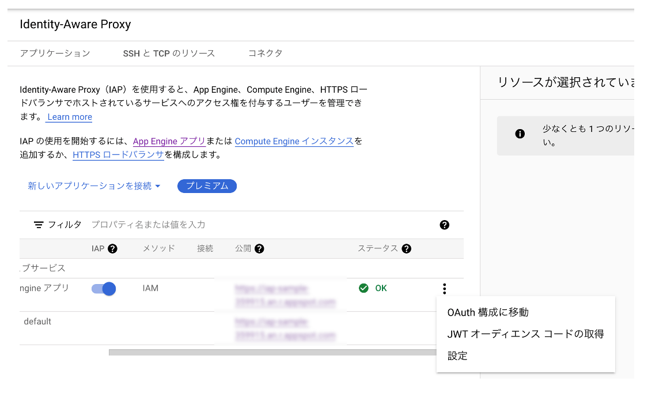659x401 pixels.
Task: Click the horizontal scrollbar below the table
Action: (x=272, y=352)
